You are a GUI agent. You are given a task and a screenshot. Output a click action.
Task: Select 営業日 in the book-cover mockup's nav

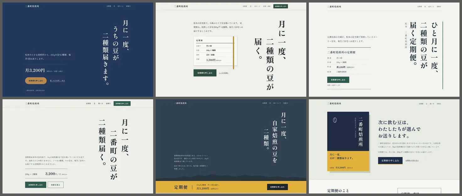tap(439, 103)
